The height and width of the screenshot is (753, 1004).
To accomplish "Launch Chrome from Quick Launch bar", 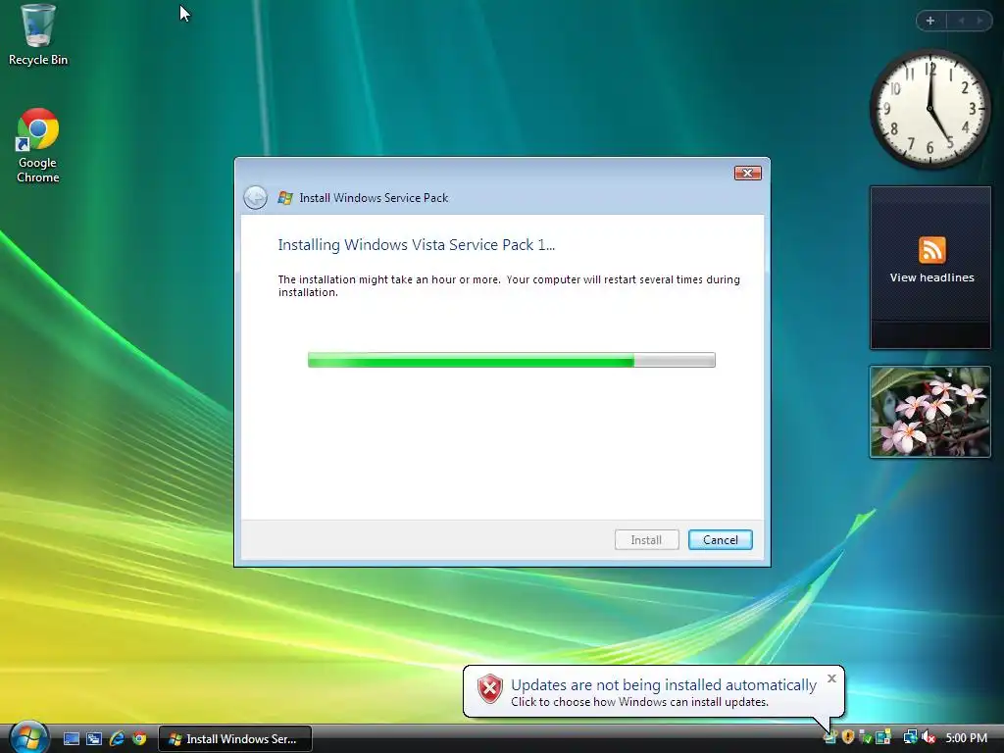I will [x=139, y=738].
